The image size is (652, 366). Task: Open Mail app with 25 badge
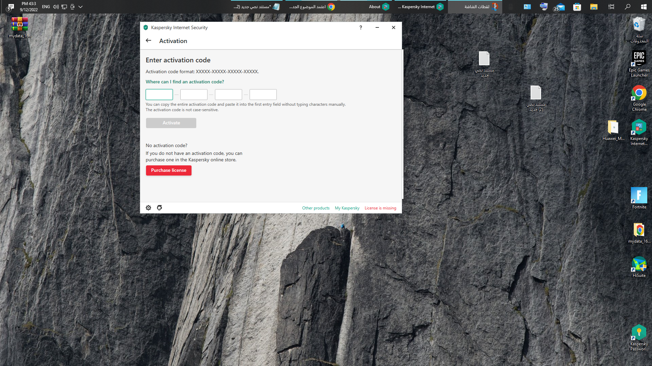pyautogui.click(x=559, y=7)
